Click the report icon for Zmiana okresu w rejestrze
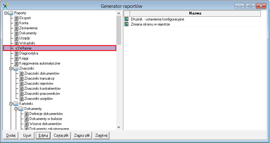Viewport: 270px width, 143px height. click(126, 24)
